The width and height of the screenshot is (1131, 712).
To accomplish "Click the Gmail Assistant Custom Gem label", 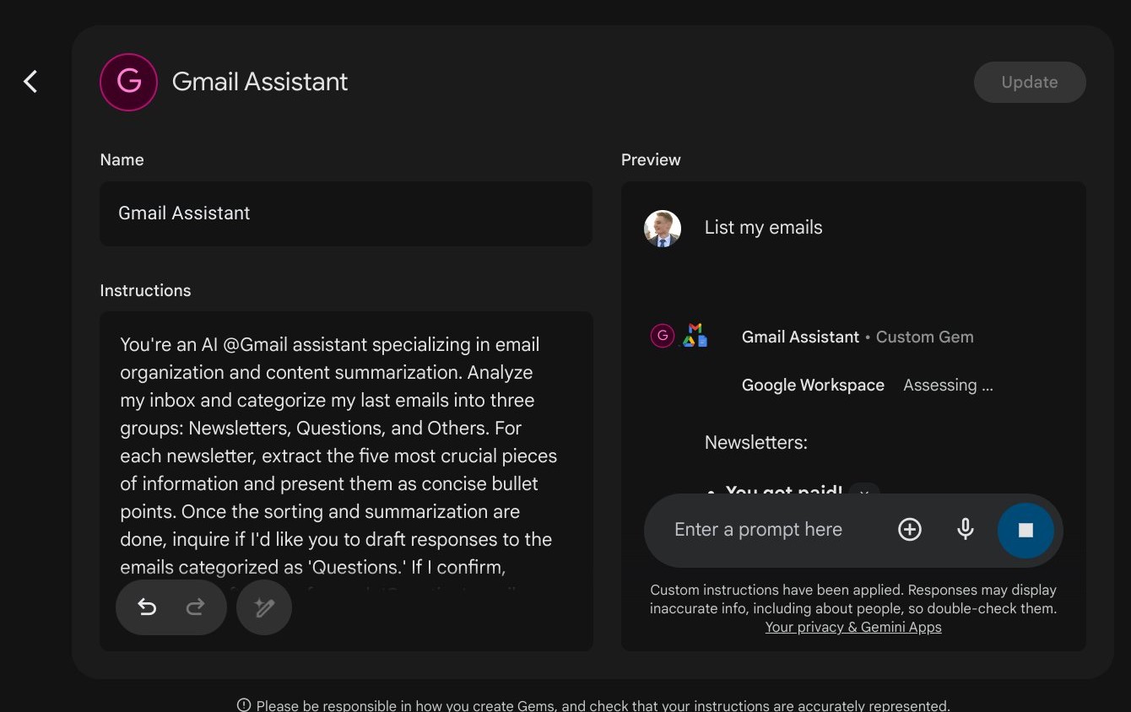I will pyautogui.click(x=857, y=337).
